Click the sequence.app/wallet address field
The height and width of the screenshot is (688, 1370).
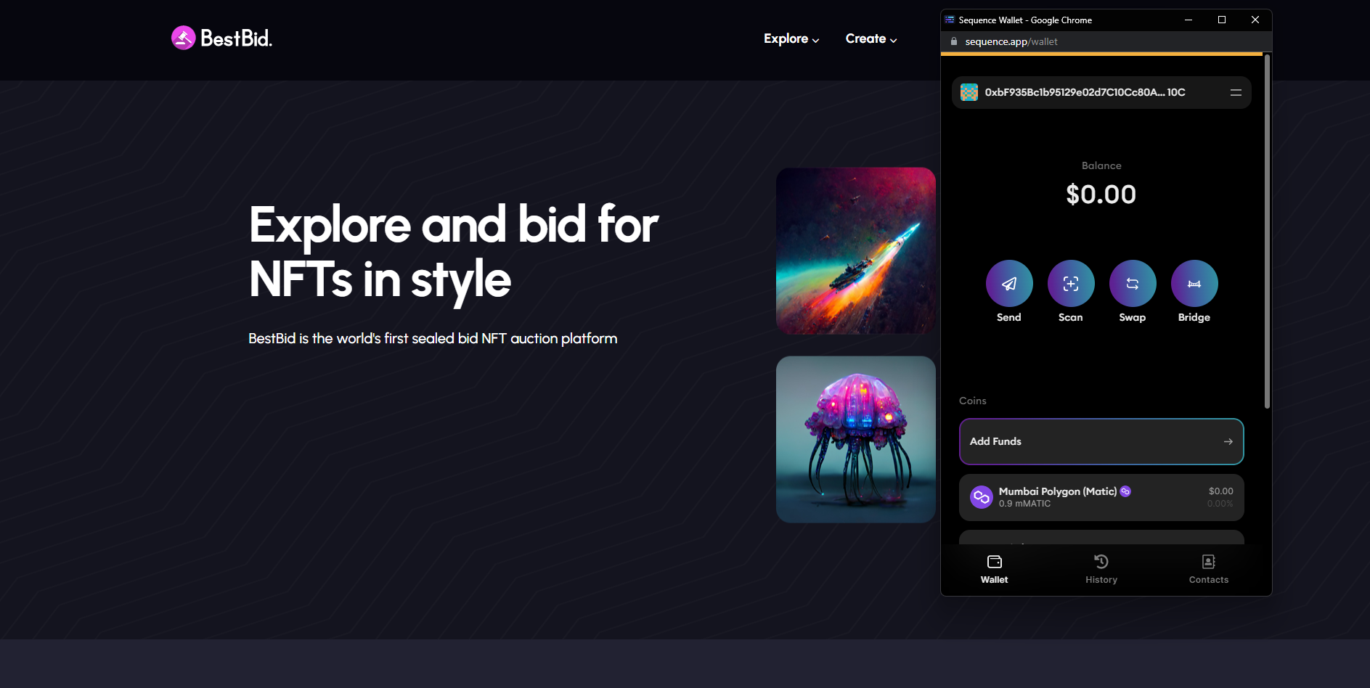pyautogui.click(x=1011, y=41)
